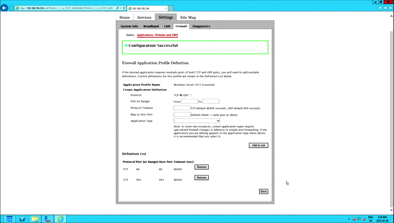The width and height of the screenshot is (394, 223).
Task: Refresh the page with the reload icon
Action: (124, 8)
